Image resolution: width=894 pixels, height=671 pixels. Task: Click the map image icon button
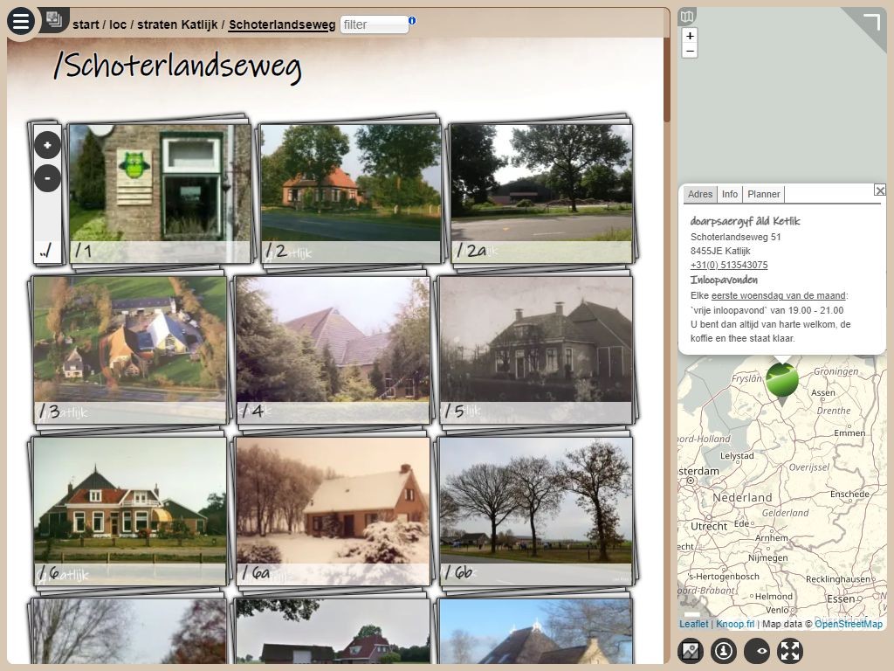click(x=691, y=650)
